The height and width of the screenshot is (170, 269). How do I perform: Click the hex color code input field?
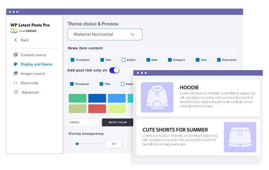tap(84, 122)
